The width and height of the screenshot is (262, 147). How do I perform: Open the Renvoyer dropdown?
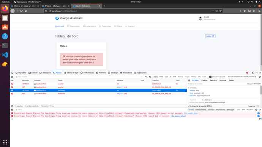click(x=257, y=84)
